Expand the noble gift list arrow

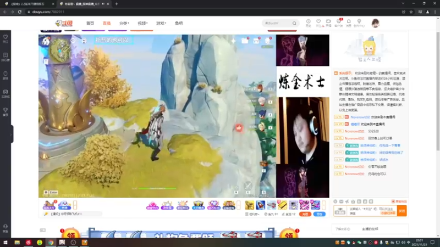(x=239, y=205)
